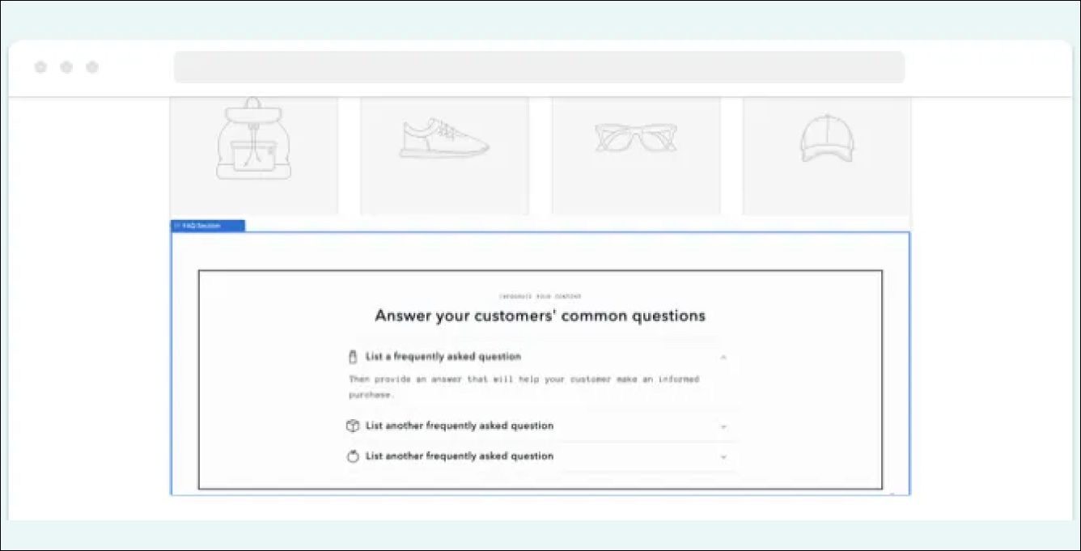1081x551 pixels.
Task: Click the answer text starting 'Then provide an answer'
Action: pyautogui.click(x=524, y=387)
